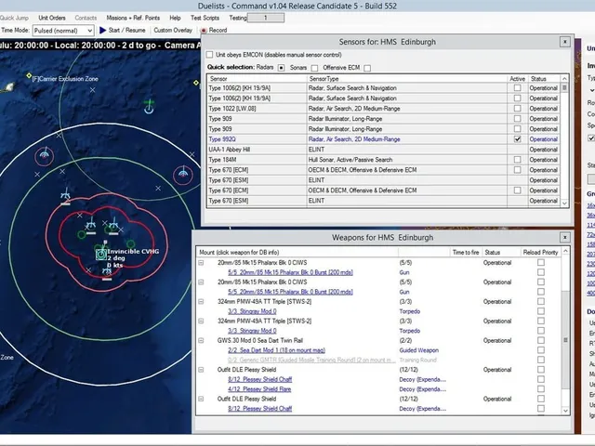The height and width of the screenshot is (446, 595).
Task: Open the Missions + Ref. Points menu
Action: pos(133,18)
